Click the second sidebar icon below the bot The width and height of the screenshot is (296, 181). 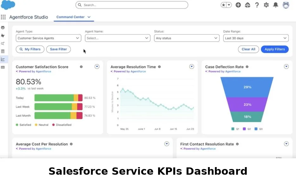(3, 36)
